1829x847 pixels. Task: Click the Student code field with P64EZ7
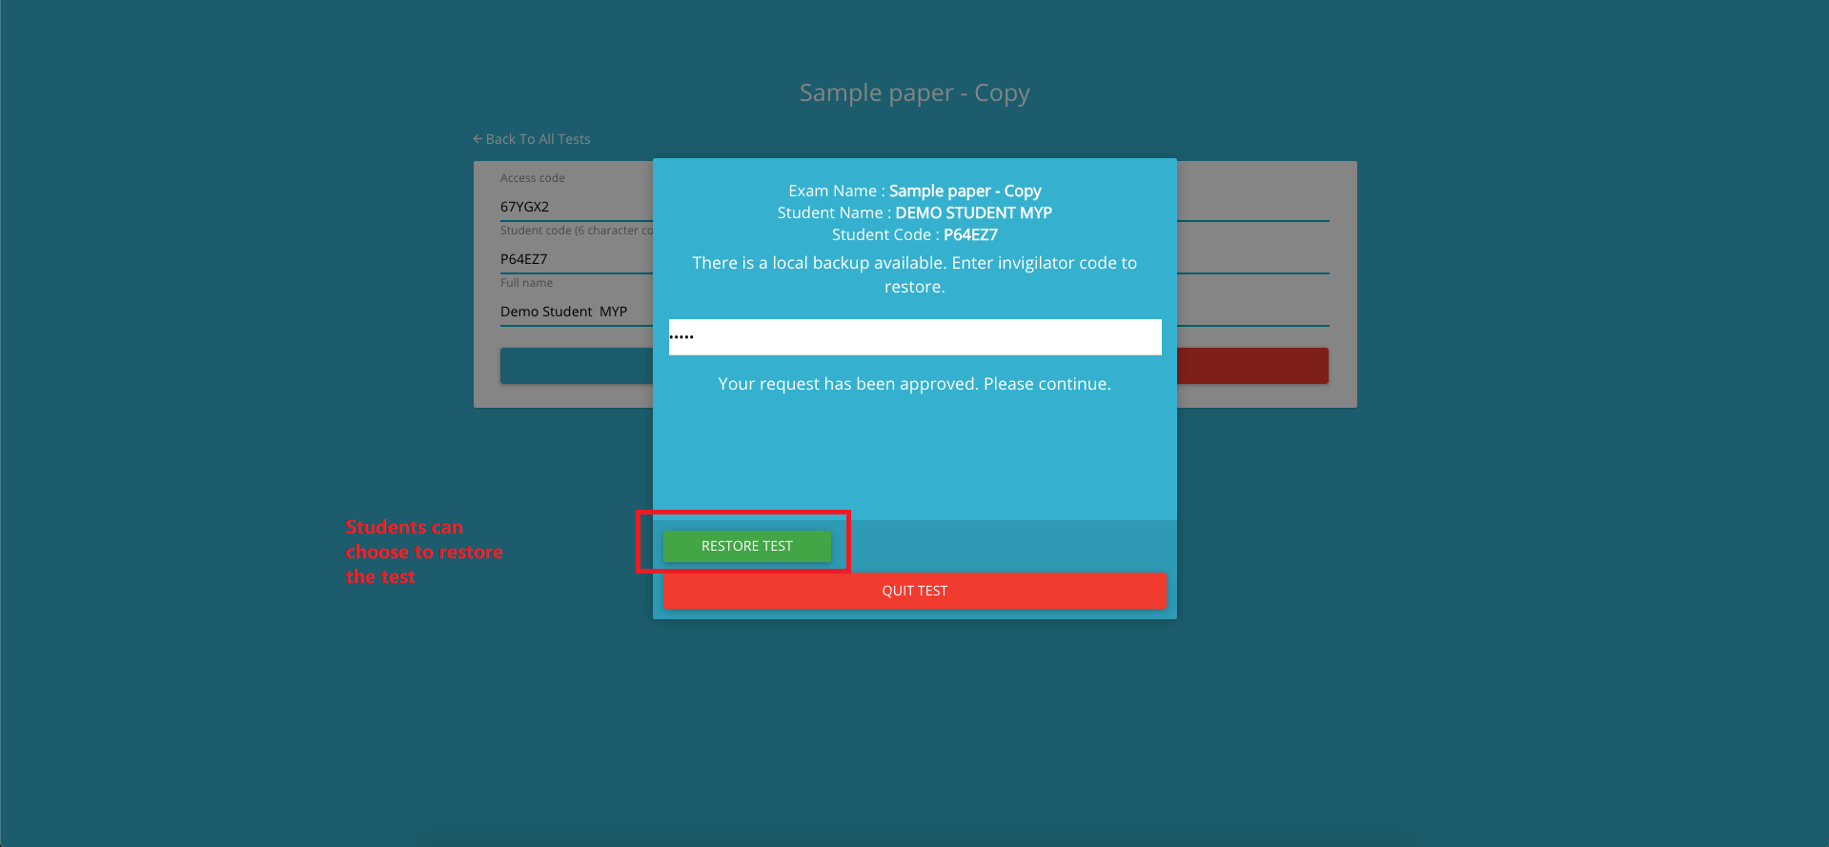click(x=572, y=259)
